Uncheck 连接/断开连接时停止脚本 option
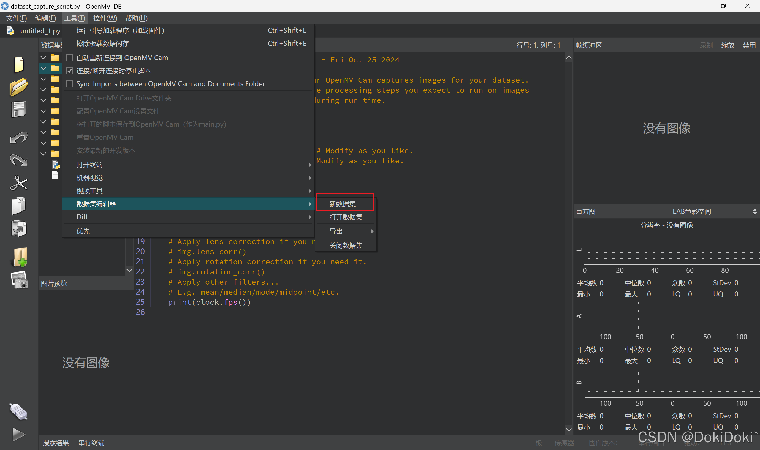The height and width of the screenshot is (450, 760). tap(70, 71)
